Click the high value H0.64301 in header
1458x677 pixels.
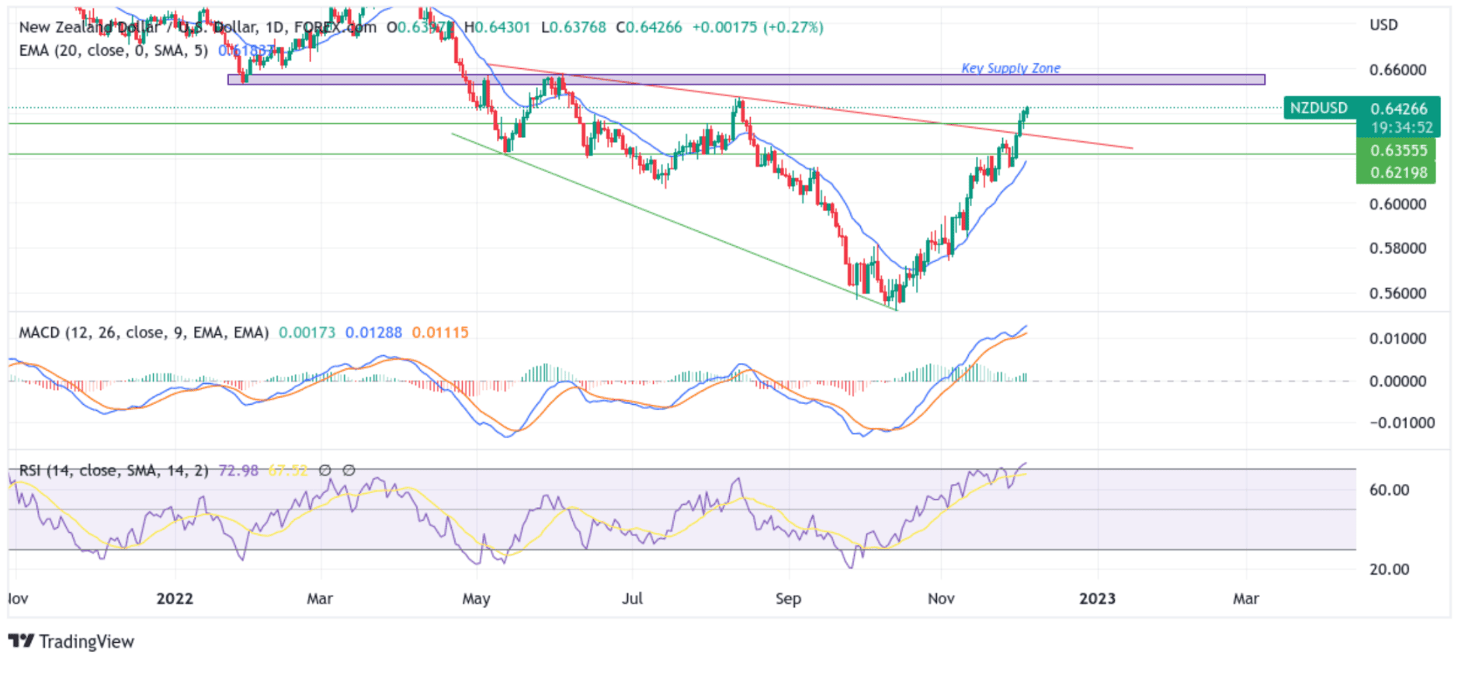[x=497, y=27]
